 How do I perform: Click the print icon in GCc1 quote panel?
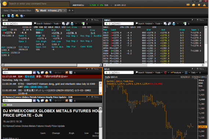72,24
